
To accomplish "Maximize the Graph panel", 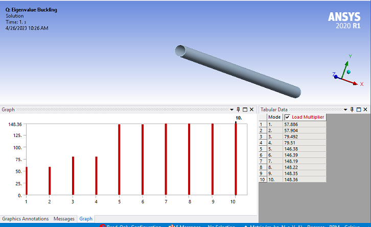I will click(245, 109).
